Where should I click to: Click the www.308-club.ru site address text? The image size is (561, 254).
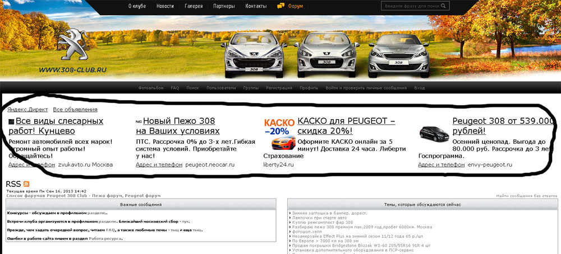pyautogui.click(x=72, y=70)
